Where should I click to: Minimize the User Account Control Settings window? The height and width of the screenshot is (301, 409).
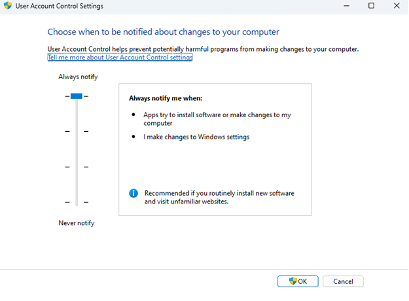click(346, 6)
